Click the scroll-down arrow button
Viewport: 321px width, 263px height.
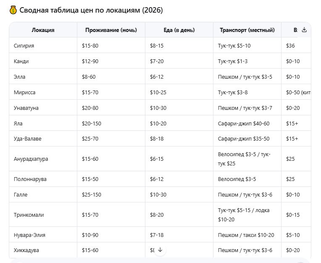tap(160, 250)
